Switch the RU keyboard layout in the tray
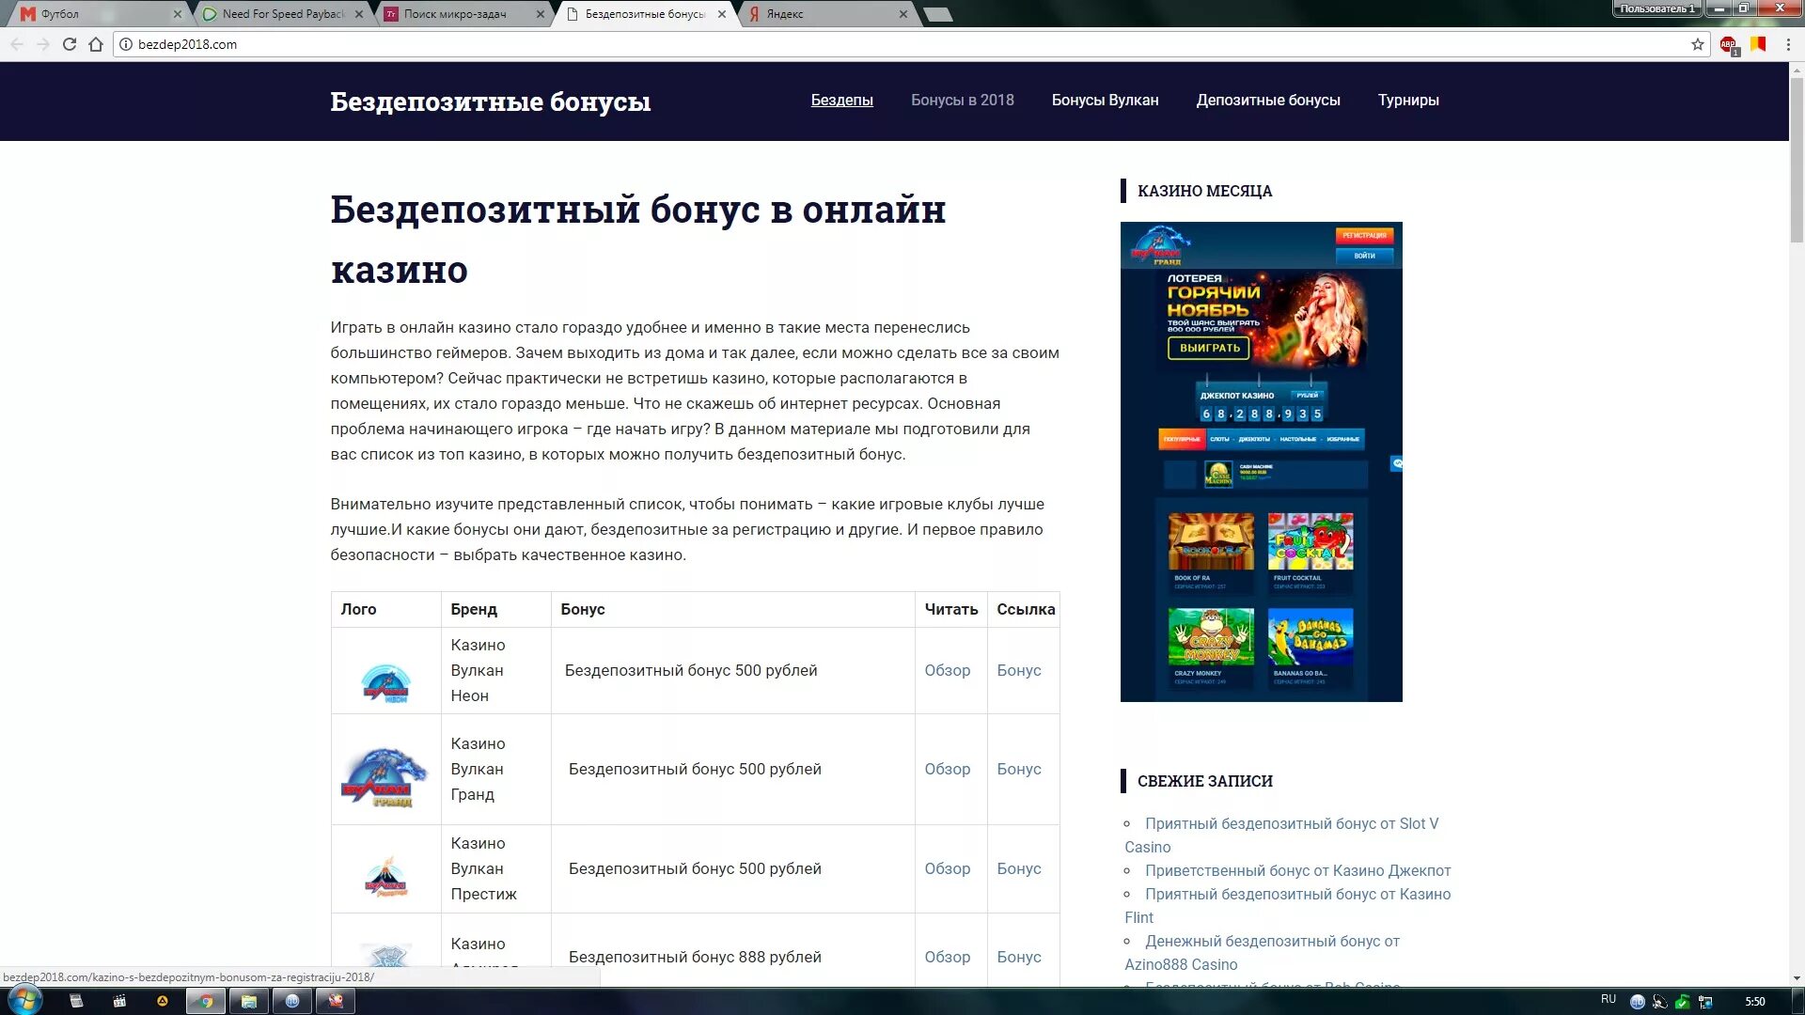The height and width of the screenshot is (1015, 1805). tap(1609, 1001)
